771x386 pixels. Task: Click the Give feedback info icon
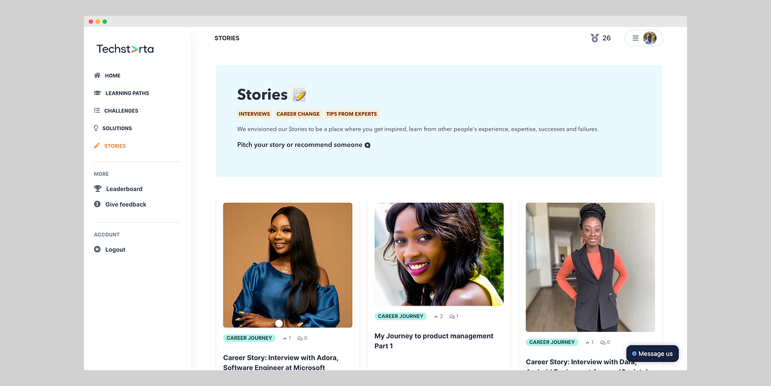coord(97,204)
